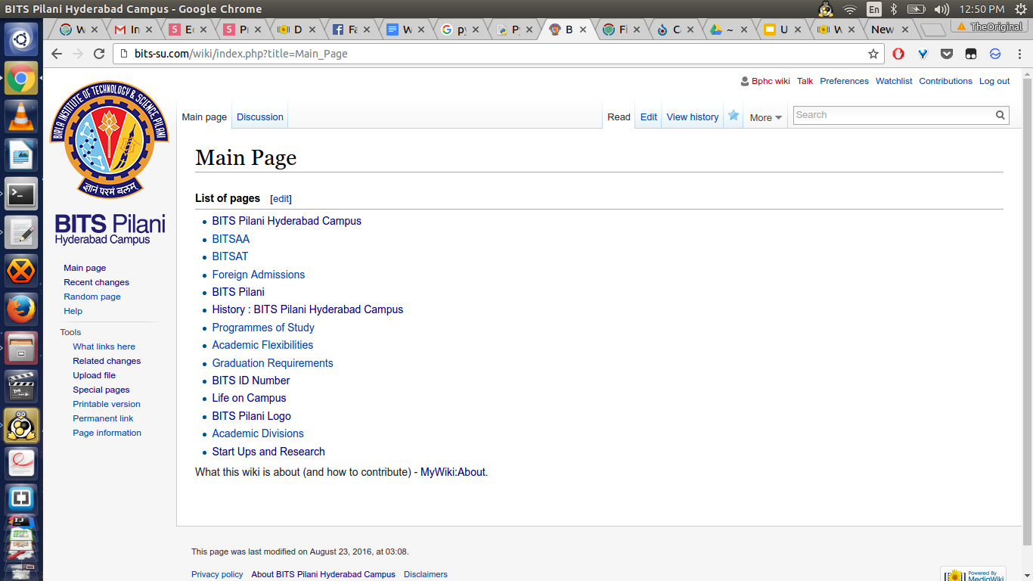The height and width of the screenshot is (581, 1033).
Task: Click the Opera-style red O extension
Action: tap(898, 54)
